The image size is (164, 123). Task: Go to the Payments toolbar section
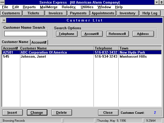pos(78,13)
